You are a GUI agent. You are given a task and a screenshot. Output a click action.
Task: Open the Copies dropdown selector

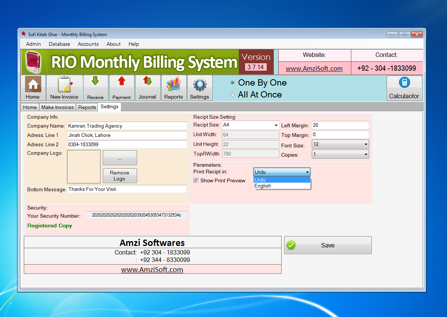pos(364,154)
